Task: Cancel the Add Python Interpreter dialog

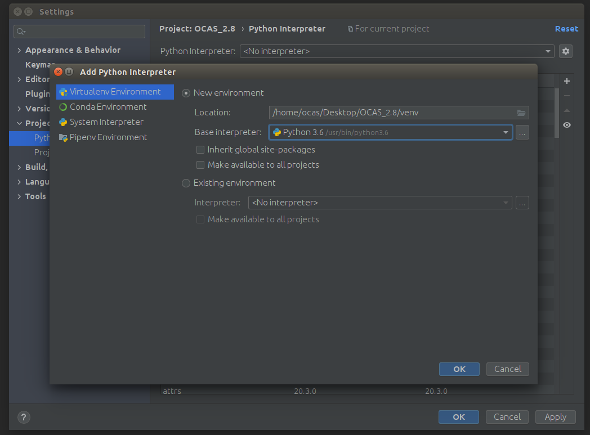Action: 508,369
